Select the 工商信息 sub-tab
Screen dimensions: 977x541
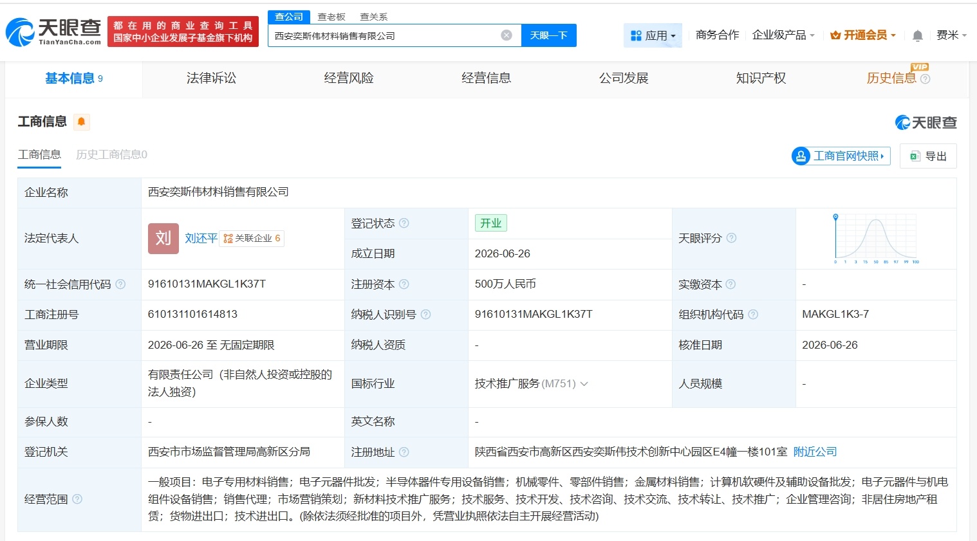[39, 154]
